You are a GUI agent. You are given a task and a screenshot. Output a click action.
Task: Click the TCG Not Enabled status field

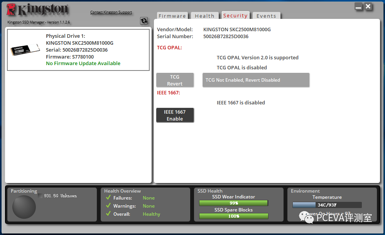point(256,80)
